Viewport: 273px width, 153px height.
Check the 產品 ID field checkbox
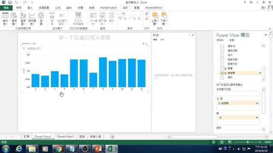click(222, 46)
